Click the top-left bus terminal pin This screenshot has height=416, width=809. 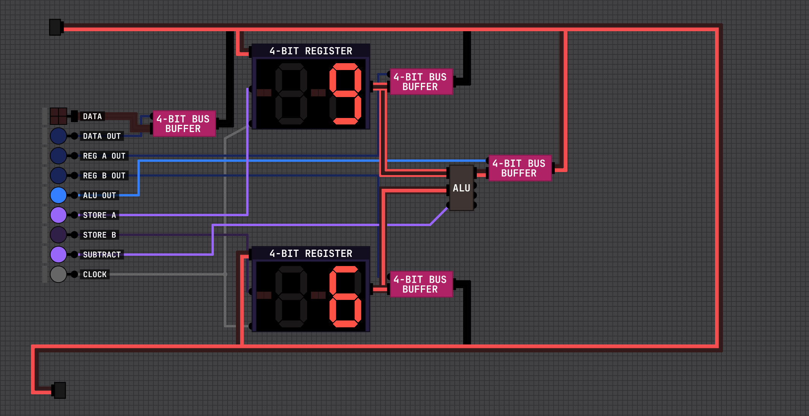click(x=56, y=27)
